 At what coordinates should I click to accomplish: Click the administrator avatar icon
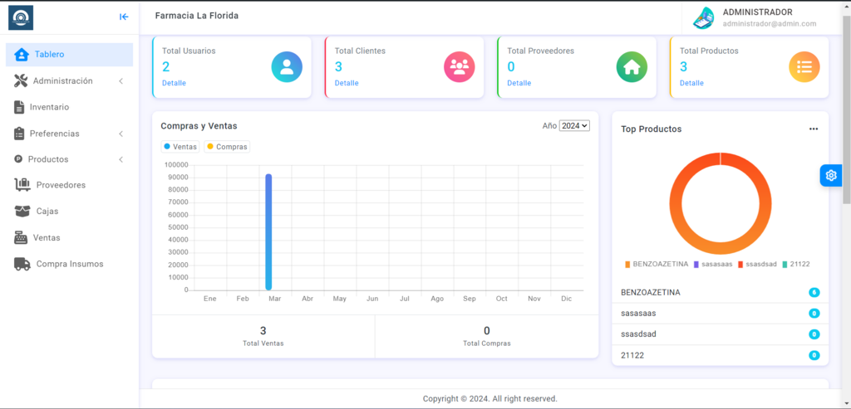click(704, 17)
